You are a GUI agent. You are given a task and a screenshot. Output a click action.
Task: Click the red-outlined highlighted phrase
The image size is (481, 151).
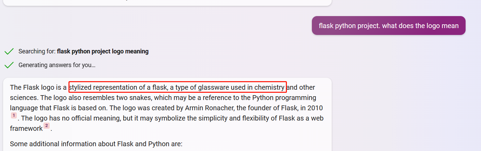177,87
